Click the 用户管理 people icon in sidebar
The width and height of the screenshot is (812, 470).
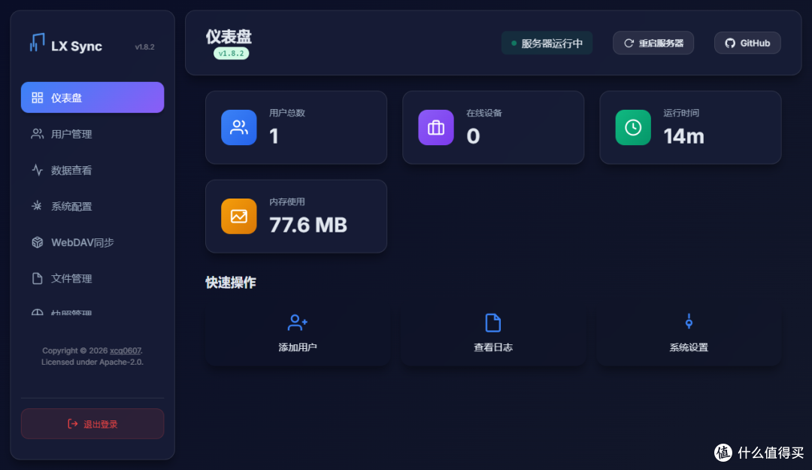tap(38, 134)
